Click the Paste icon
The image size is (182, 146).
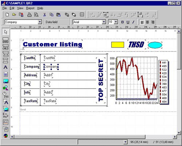coord(59,15)
